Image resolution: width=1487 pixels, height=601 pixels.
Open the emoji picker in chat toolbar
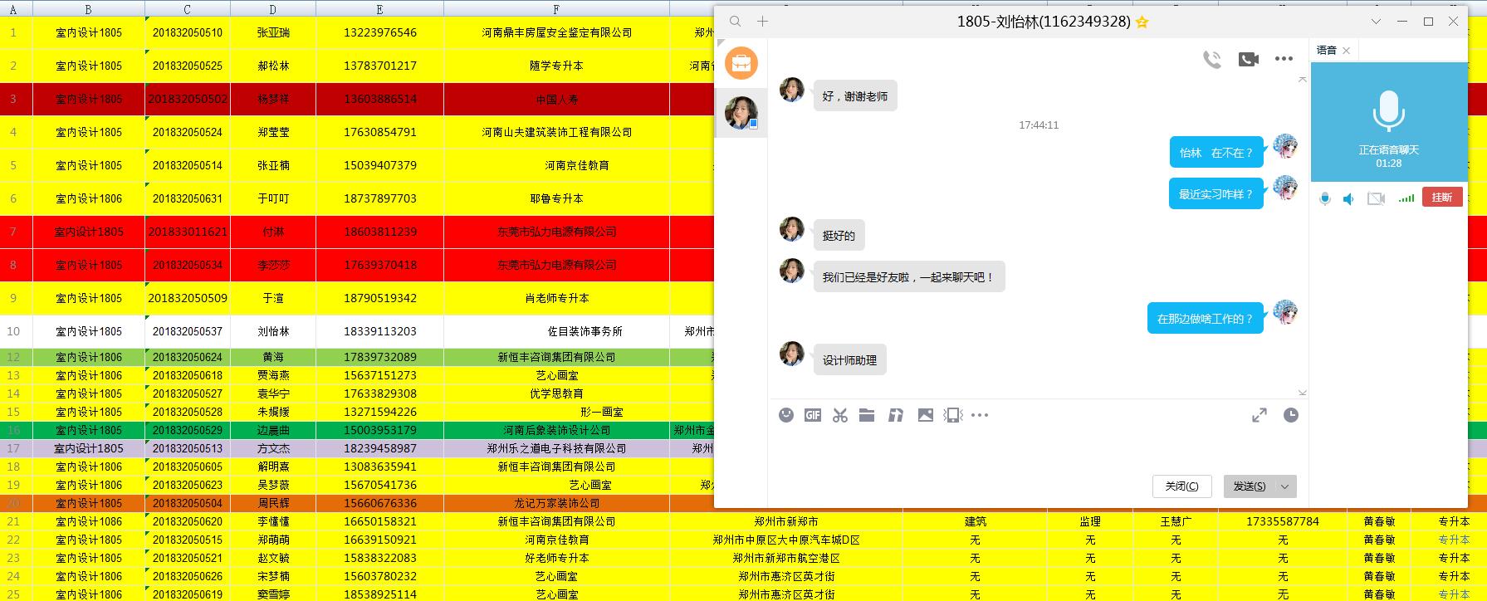click(x=786, y=415)
